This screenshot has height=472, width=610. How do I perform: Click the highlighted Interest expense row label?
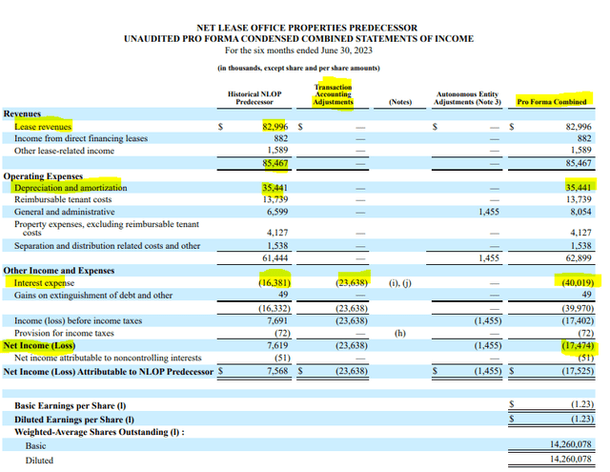45,282
